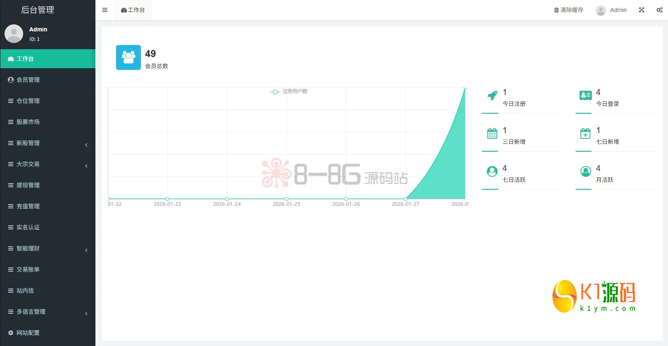
Task: Click the 三日新增 label
Action: (x=514, y=142)
